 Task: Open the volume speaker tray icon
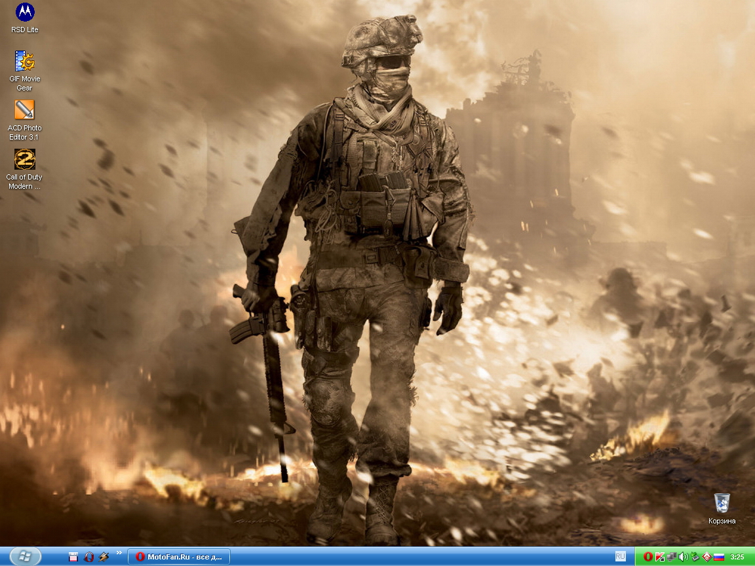click(x=683, y=557)
